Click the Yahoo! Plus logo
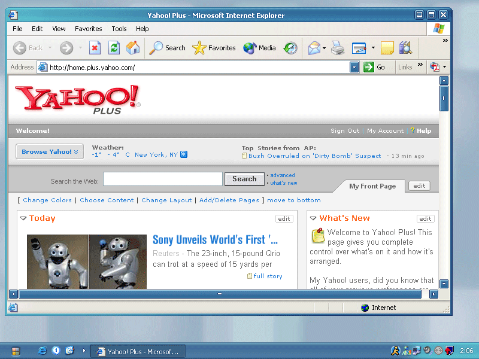The height and width of the screenshot is (359, 479). pyautogui.click(x=78, y=100)
